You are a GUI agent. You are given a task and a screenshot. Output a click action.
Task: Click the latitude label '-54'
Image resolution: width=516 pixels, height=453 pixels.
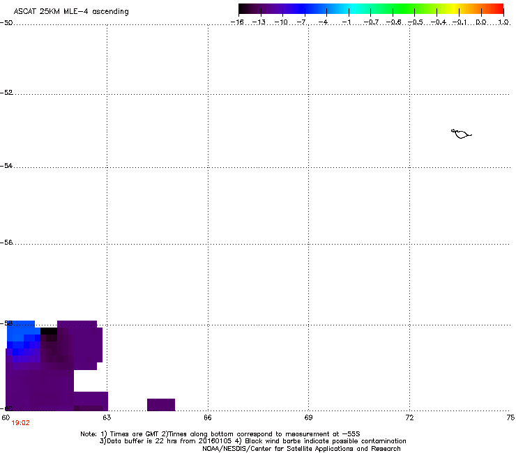(6, 166)
